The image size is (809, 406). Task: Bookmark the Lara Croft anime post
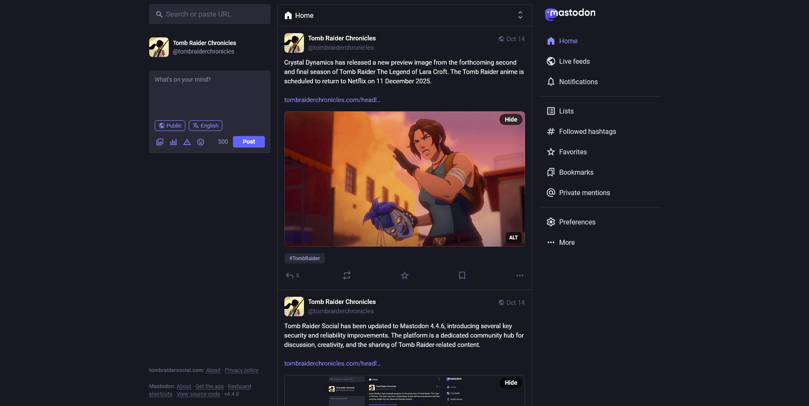(462, 275)
